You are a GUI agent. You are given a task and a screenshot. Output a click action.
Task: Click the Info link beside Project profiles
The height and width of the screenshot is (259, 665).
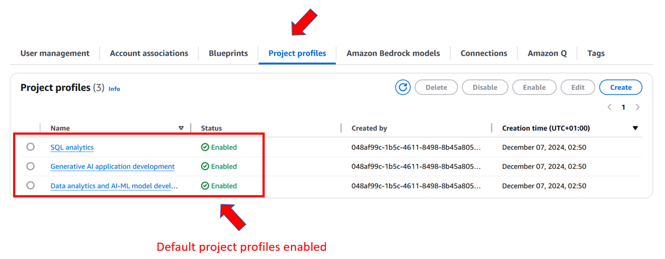point(114,89)
